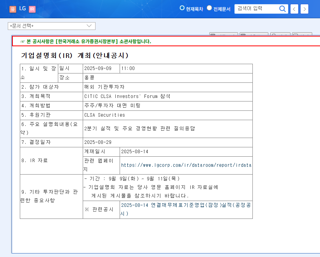Click the 9. 기타 투자판단과 관련한 중요사항 label
320x257 pixels.
tap(49, 196)
